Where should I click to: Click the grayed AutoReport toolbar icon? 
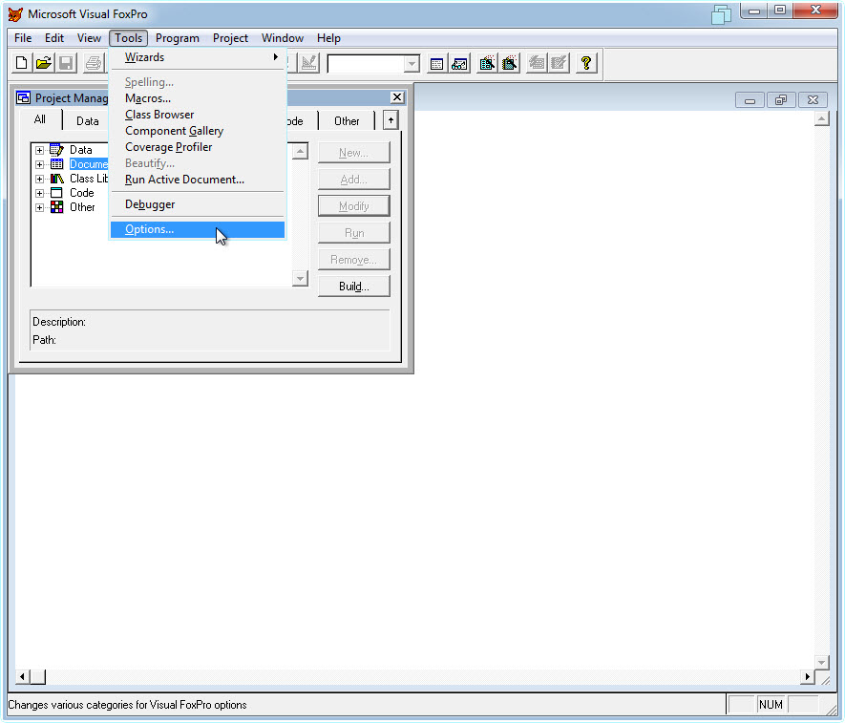click(559, 64)
